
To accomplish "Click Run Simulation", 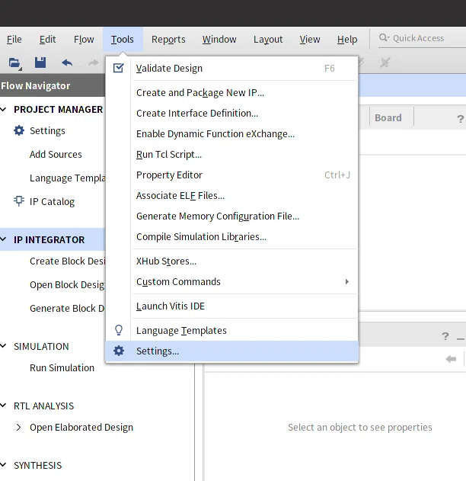I will (62, 368).
